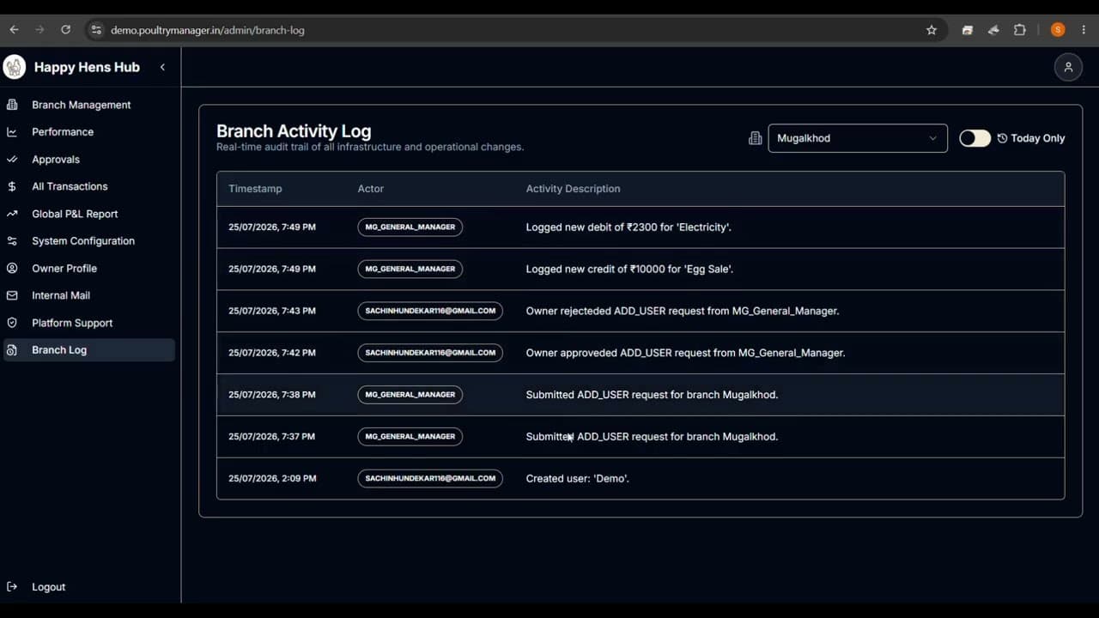
Task: Click MG_GENERAL_MANAGER badge in 7:38 PM row
Action: tap(410, 395)
